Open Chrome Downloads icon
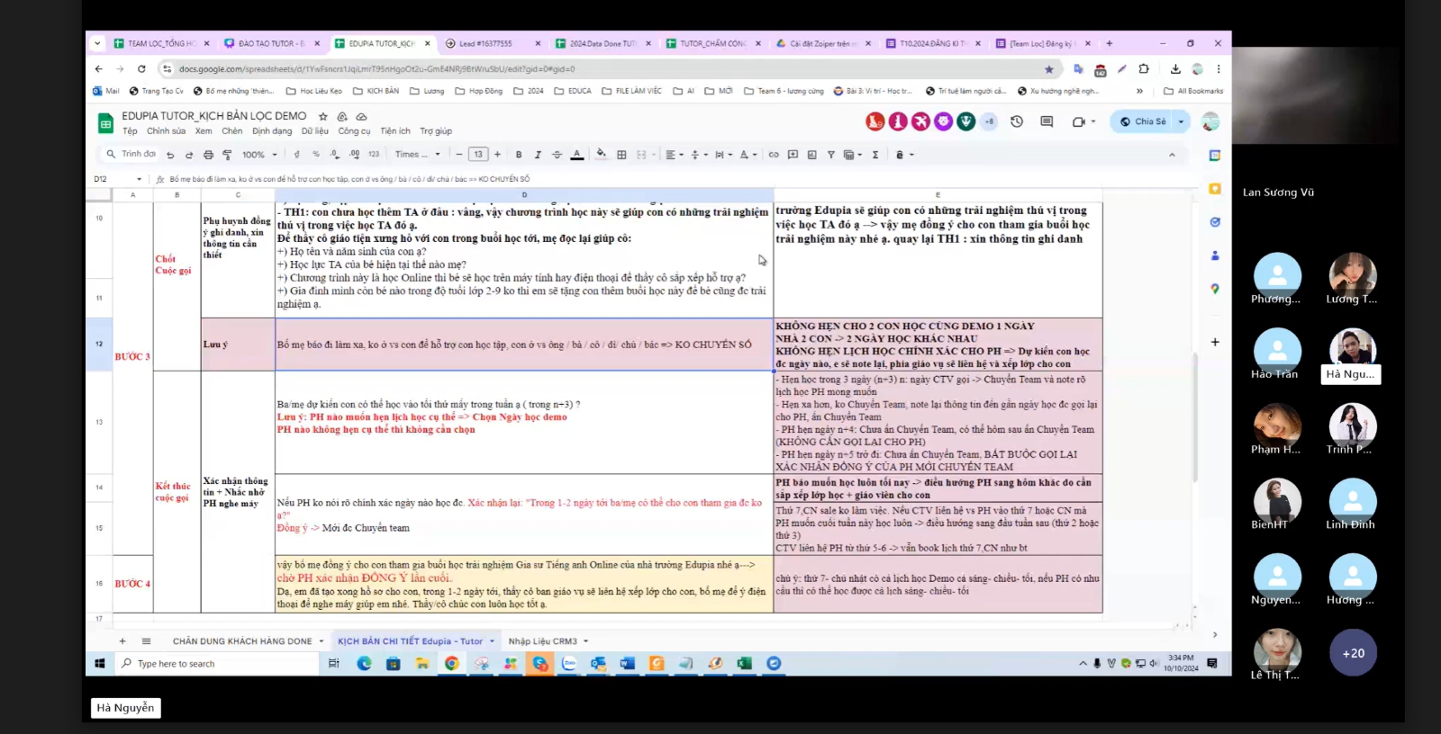 click(1175, 69)
